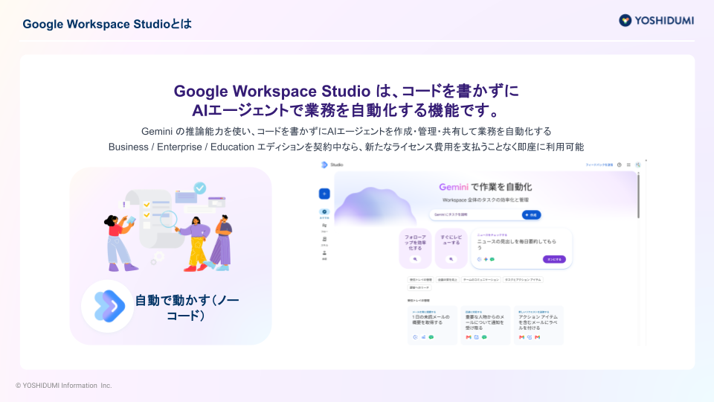714x402 pixels.
Task: Click the Studio logo in the app header
Action: [x=324, y=165]
